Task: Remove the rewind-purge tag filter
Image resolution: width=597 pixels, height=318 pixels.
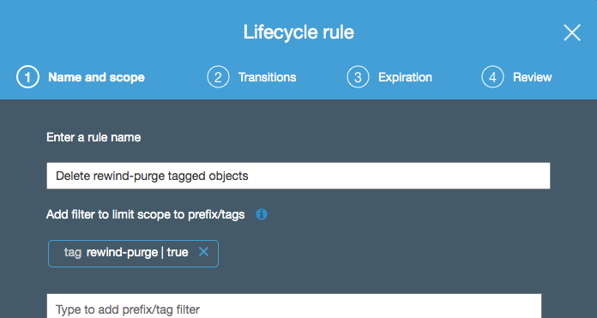Action: coord(203,251)
